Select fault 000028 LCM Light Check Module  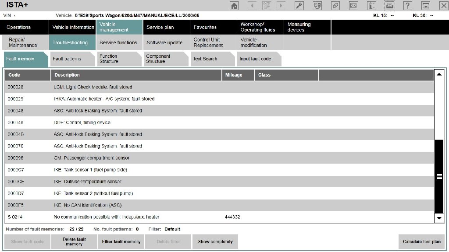point(219,87)
